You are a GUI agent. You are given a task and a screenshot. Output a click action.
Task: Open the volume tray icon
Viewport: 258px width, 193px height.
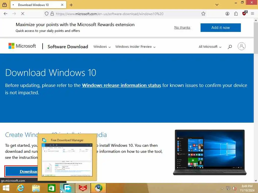pyautogui.click(x=234, y=188)
